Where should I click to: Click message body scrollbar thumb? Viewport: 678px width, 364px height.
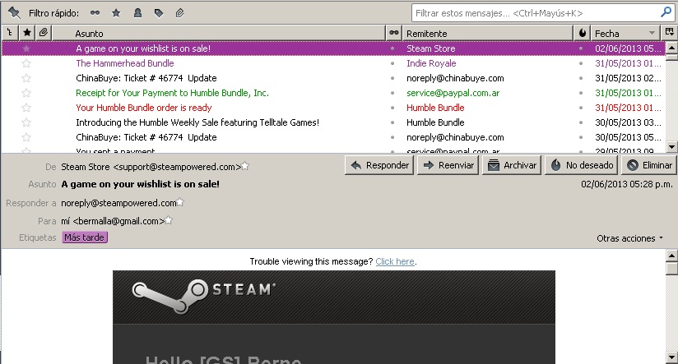(x=671, y=269)
